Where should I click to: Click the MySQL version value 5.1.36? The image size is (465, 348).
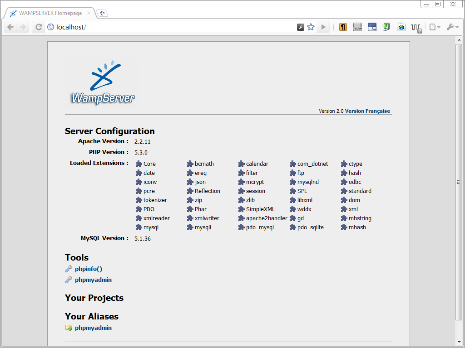pos(142,239)
